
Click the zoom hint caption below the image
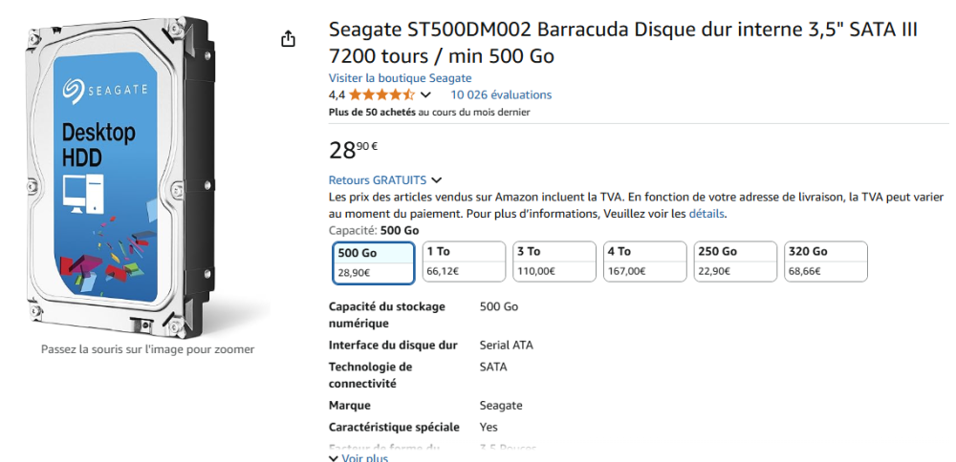(147, 349)
